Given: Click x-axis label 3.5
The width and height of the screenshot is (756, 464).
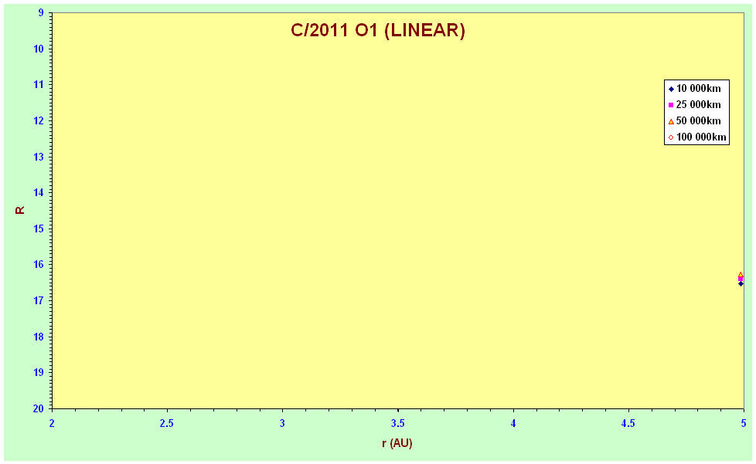Looking at the screenshot, I should coord(398,424).
